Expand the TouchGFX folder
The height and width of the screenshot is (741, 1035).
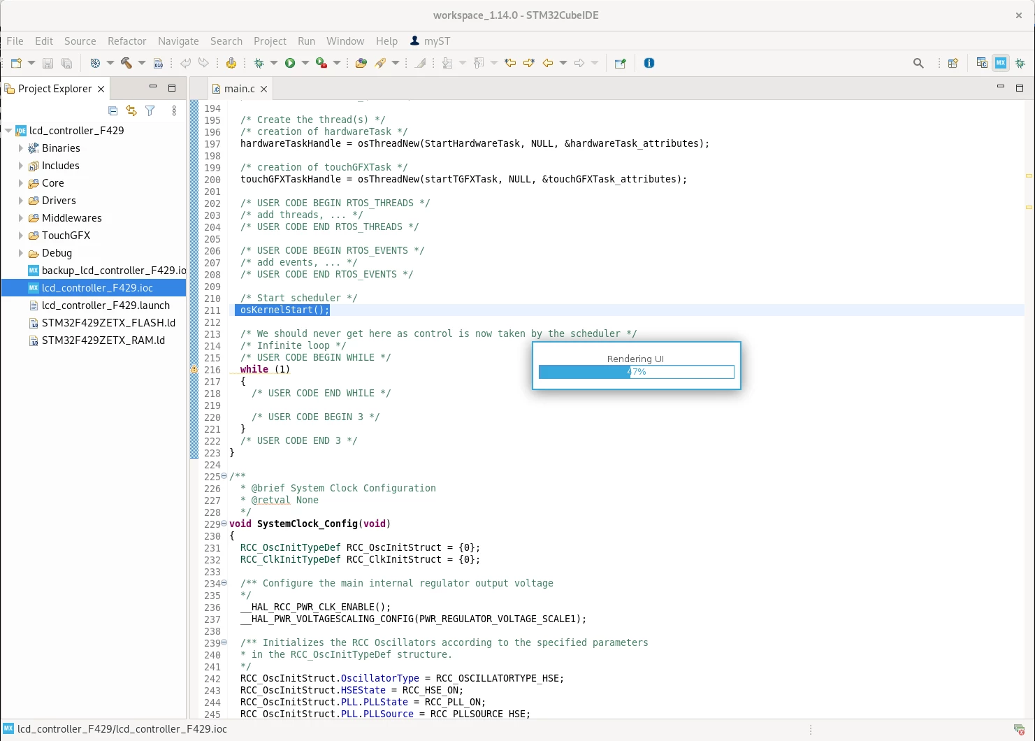coord(21,236)
